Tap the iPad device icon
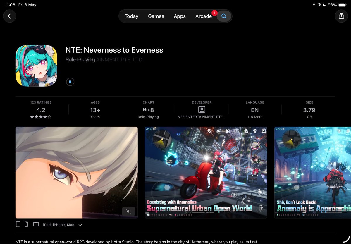 click(x=18, y=224)
